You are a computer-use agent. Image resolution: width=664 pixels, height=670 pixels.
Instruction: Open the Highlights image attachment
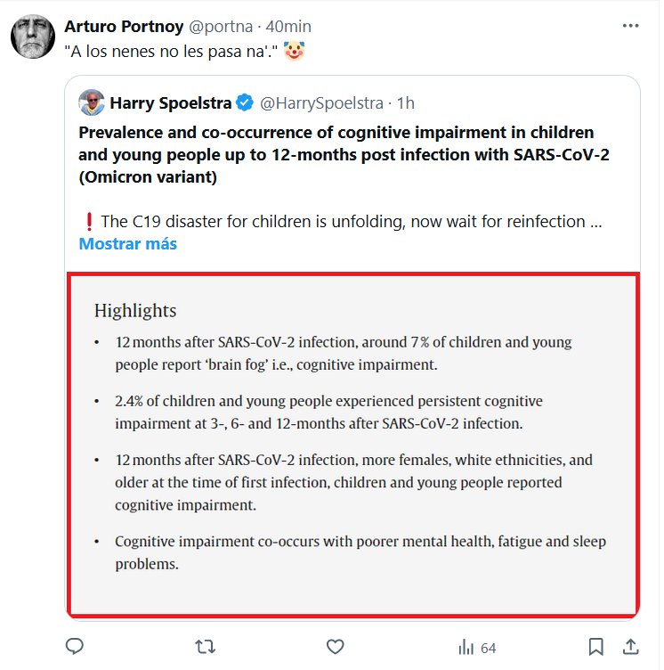coord(352,444)
